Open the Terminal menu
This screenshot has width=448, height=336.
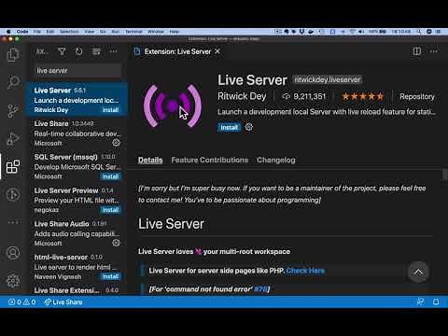tap(133, 32)
